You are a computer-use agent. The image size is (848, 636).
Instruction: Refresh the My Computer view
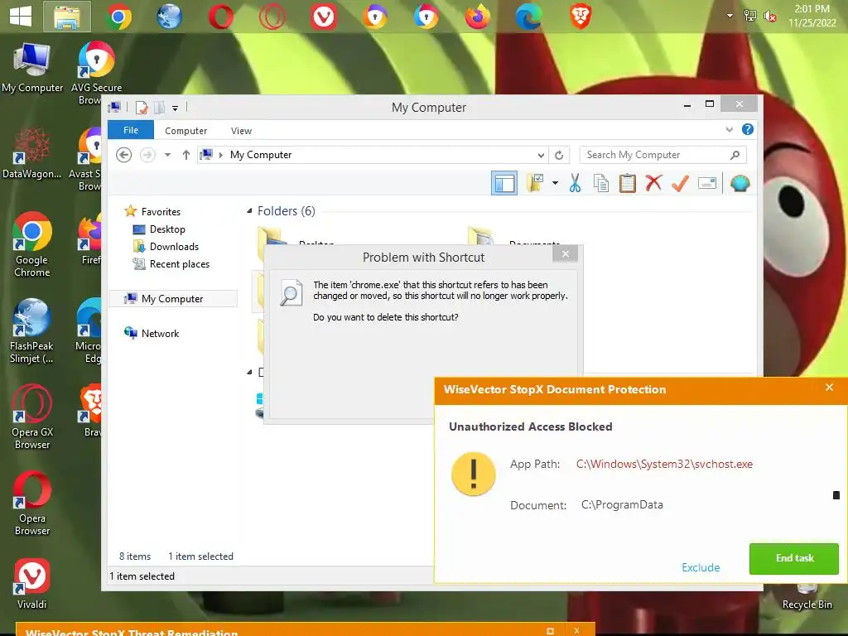click(x=559, y=155)
